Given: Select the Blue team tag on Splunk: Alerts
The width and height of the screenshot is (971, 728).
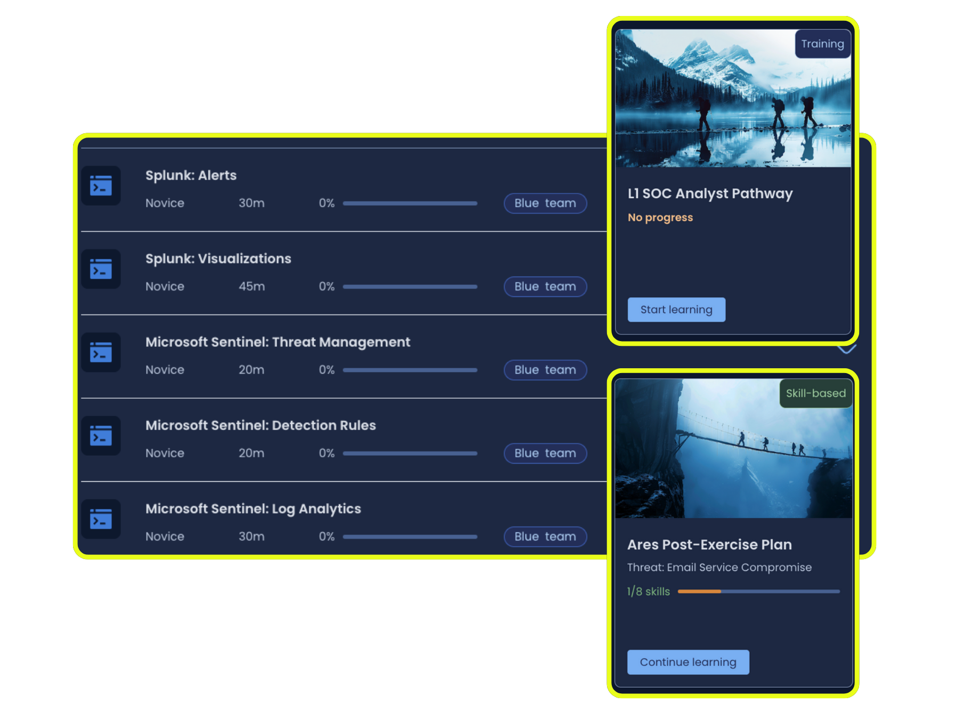Looking at the screenshot, I should coord(545,203).
